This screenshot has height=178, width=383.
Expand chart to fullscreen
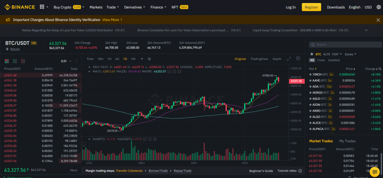(289, 59)
